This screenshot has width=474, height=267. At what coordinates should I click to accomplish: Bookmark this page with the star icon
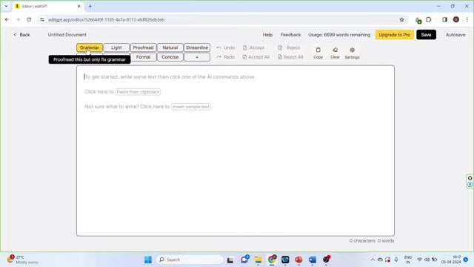pyautogui.click(x=401, y=20)
